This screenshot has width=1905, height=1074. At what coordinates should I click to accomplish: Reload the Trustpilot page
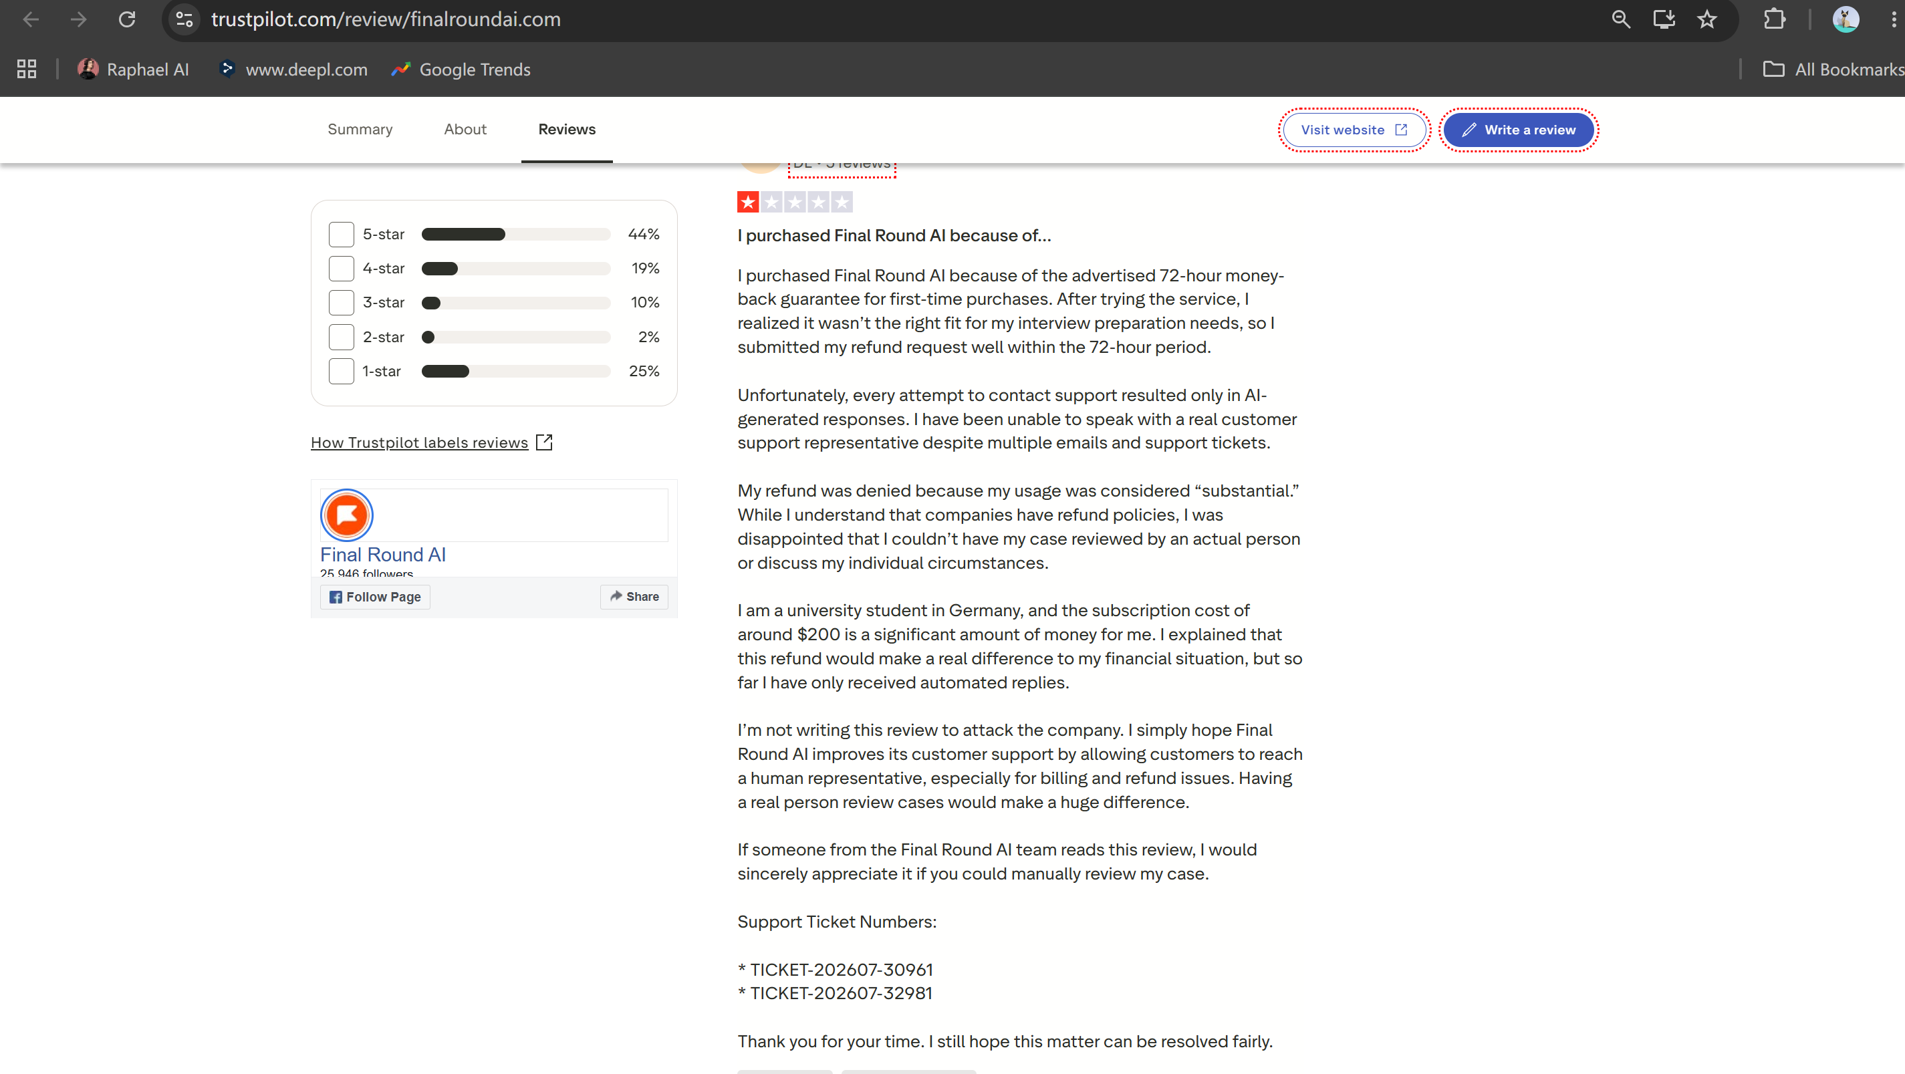127,19
